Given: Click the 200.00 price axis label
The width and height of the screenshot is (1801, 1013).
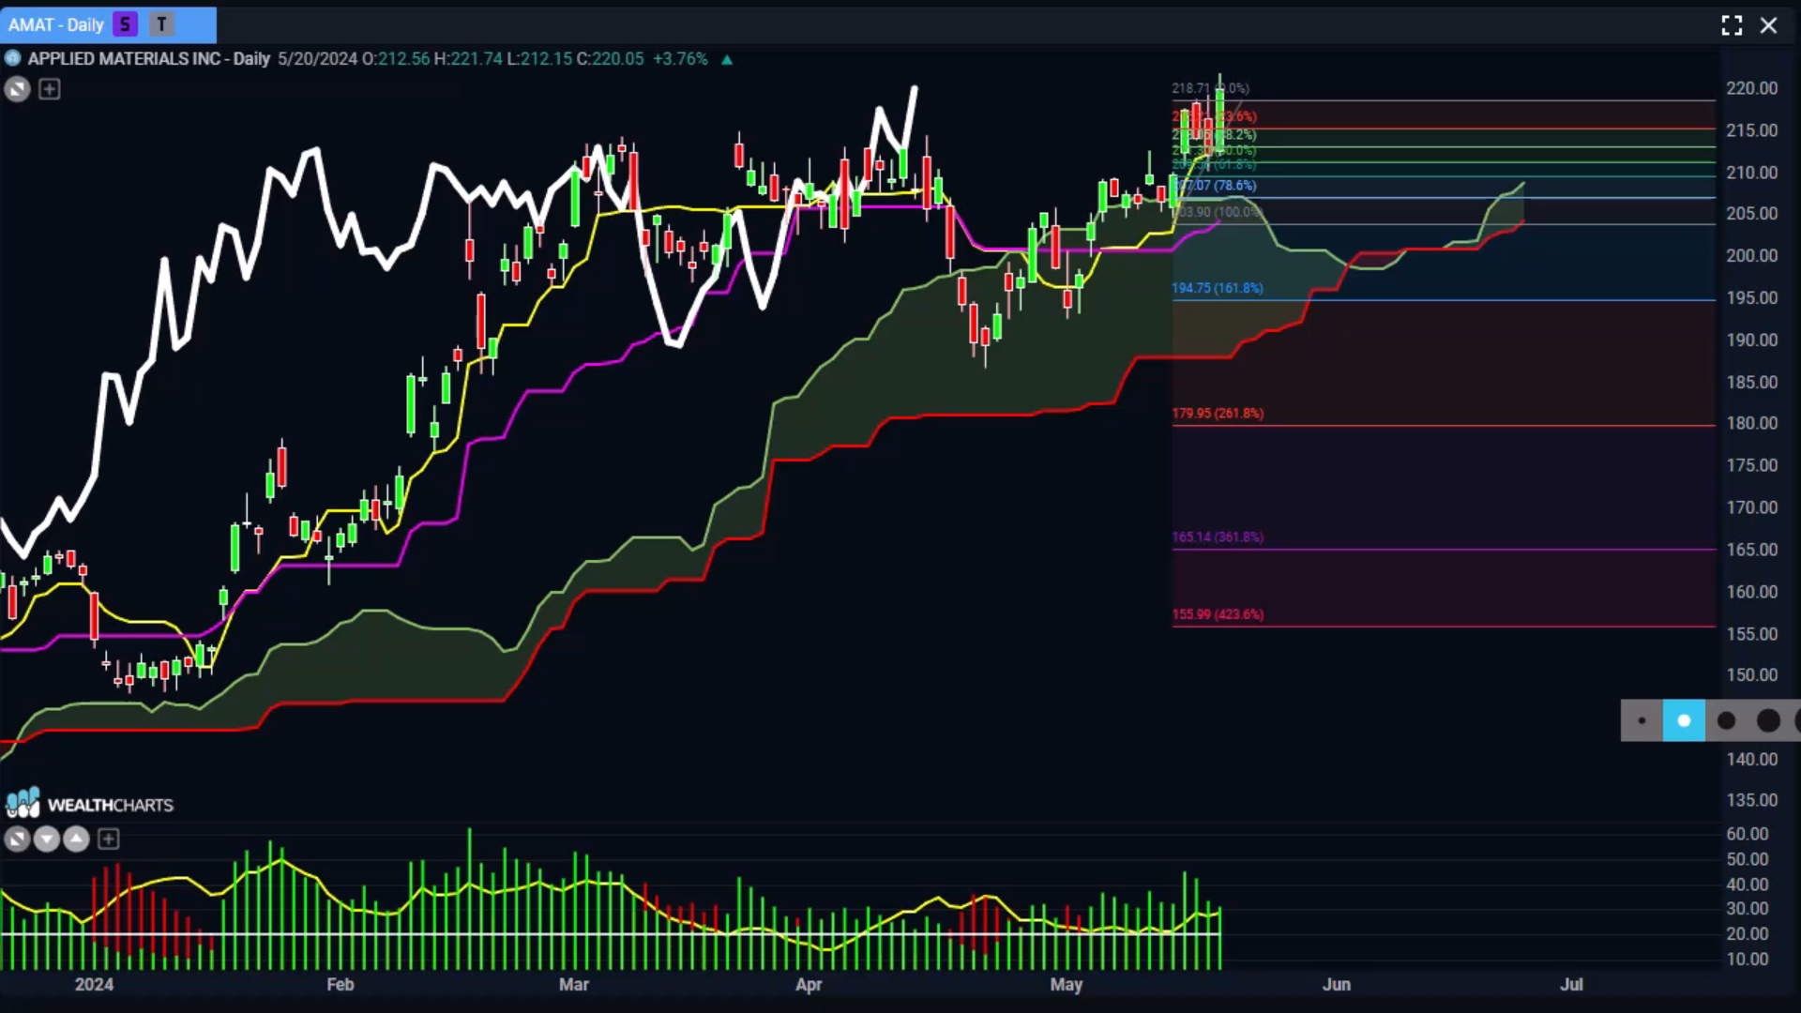Looking at the screenshot, I should coord(1751,255).
